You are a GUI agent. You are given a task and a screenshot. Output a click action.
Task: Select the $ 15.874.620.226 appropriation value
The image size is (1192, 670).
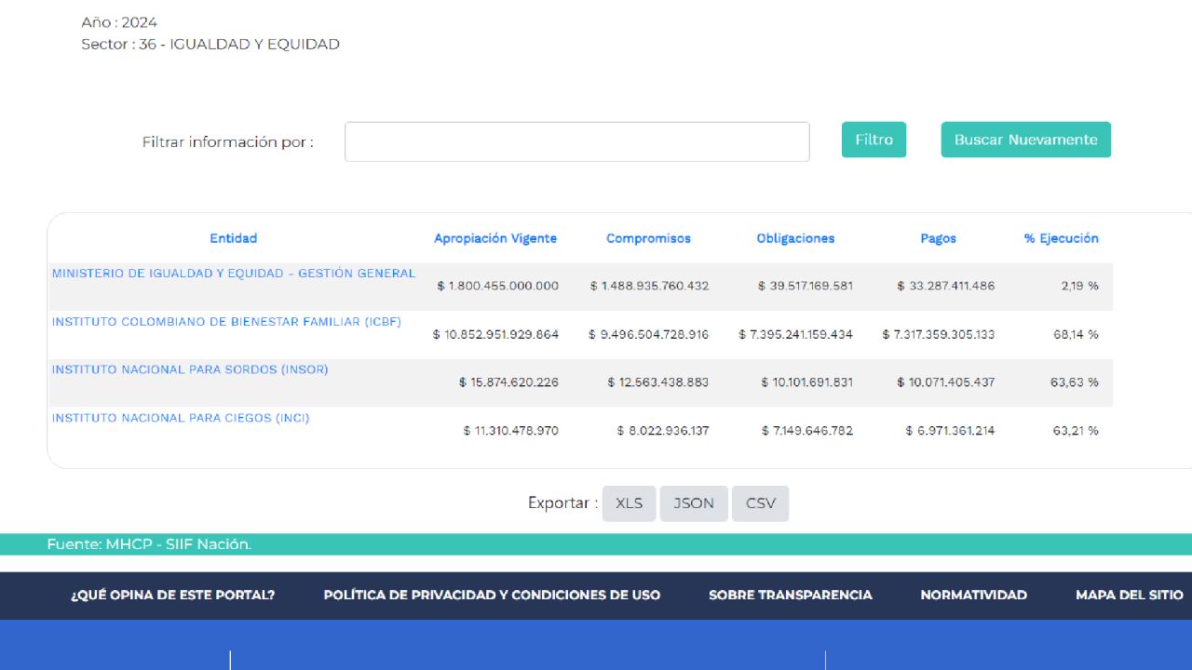click(508, 382)
